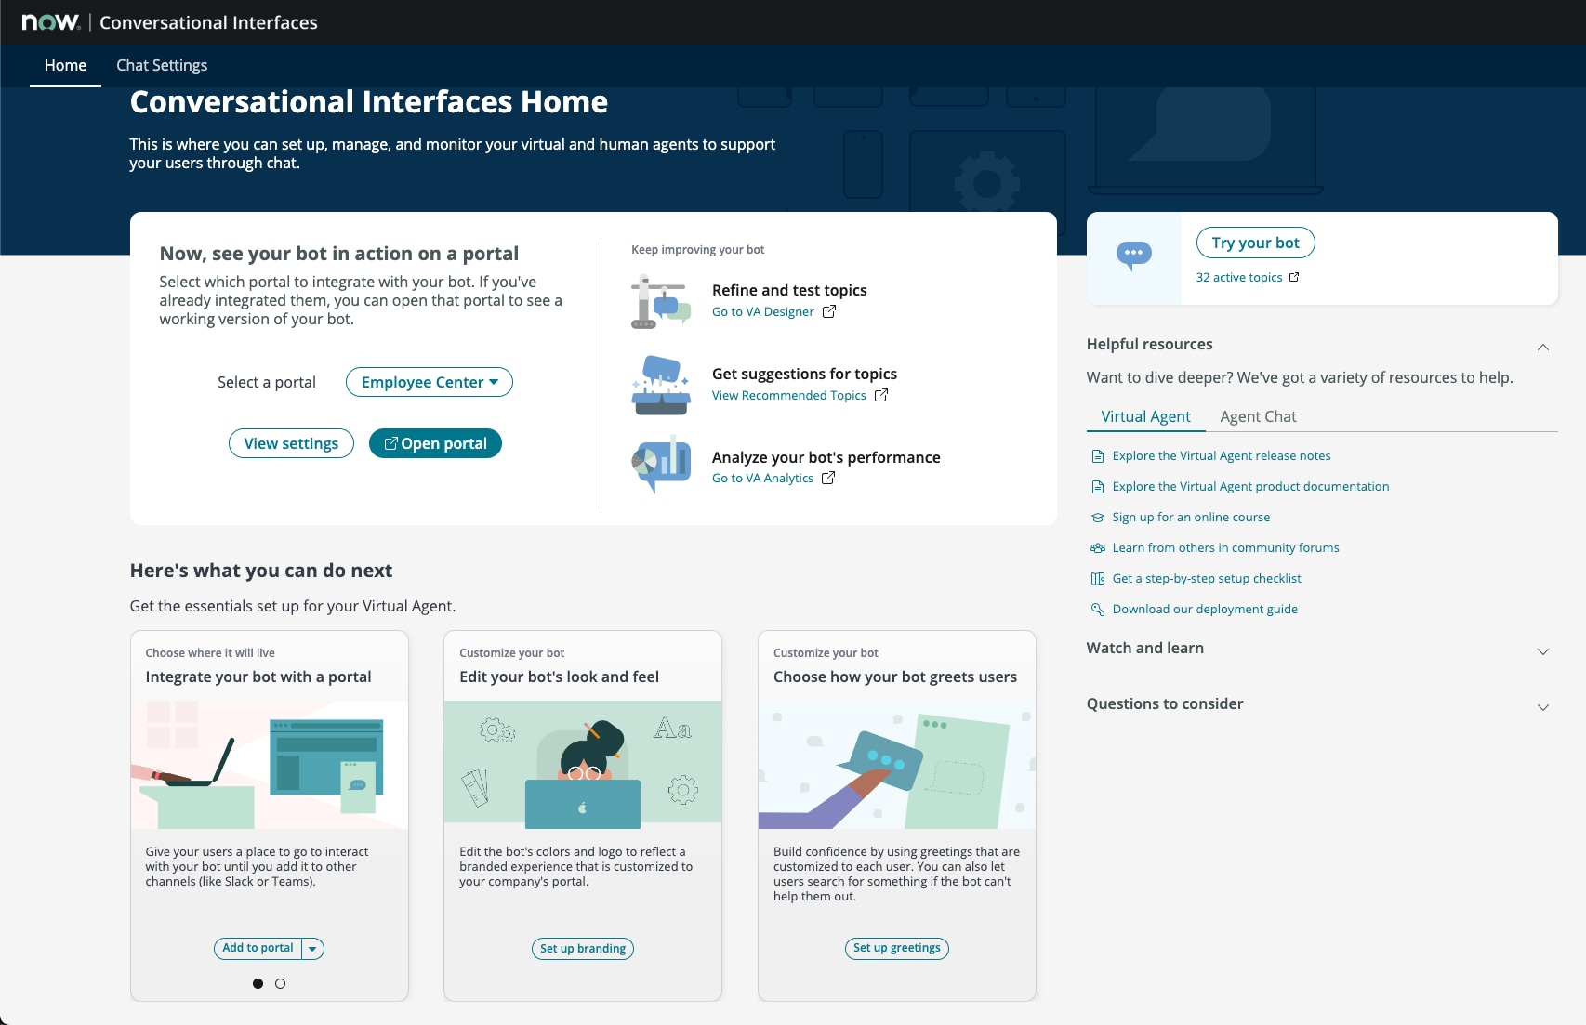
Task: Click the chat bubble icon beside Try your bot
Action: pyautogui.click(x=1135, y=253)
